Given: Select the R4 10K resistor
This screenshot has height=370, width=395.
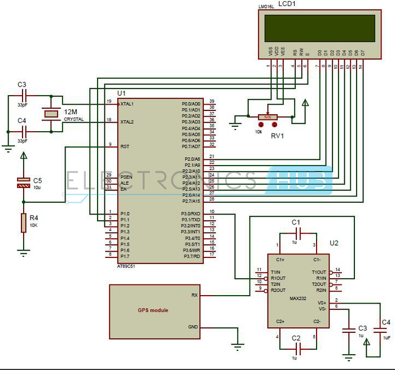Looking at the screenshot, I should click(24, 222).
